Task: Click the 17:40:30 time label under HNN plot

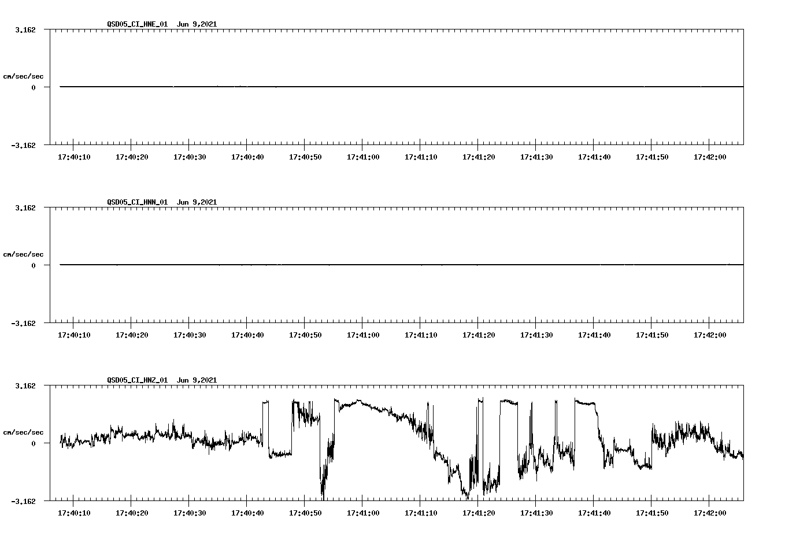Action: coord(190,335)
